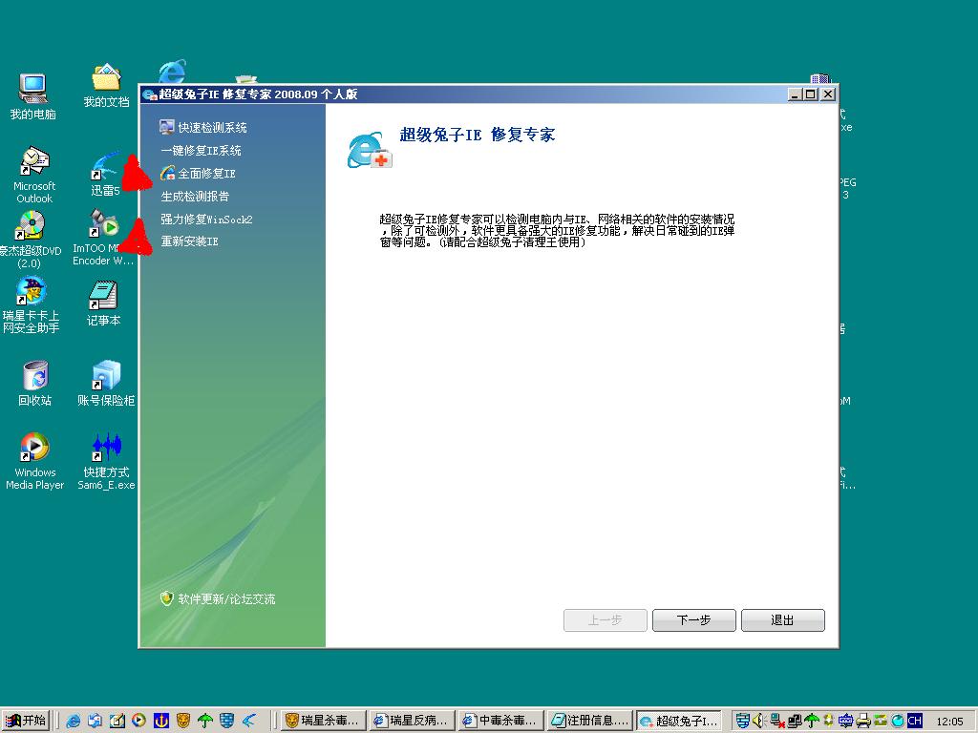This screenshot has height=733, width=978.
Task: Open Sam6_E.exe shortcut on desktop
Action: pos(106,461)
